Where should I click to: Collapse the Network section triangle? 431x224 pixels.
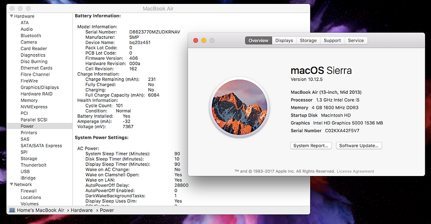pos(11,184)
